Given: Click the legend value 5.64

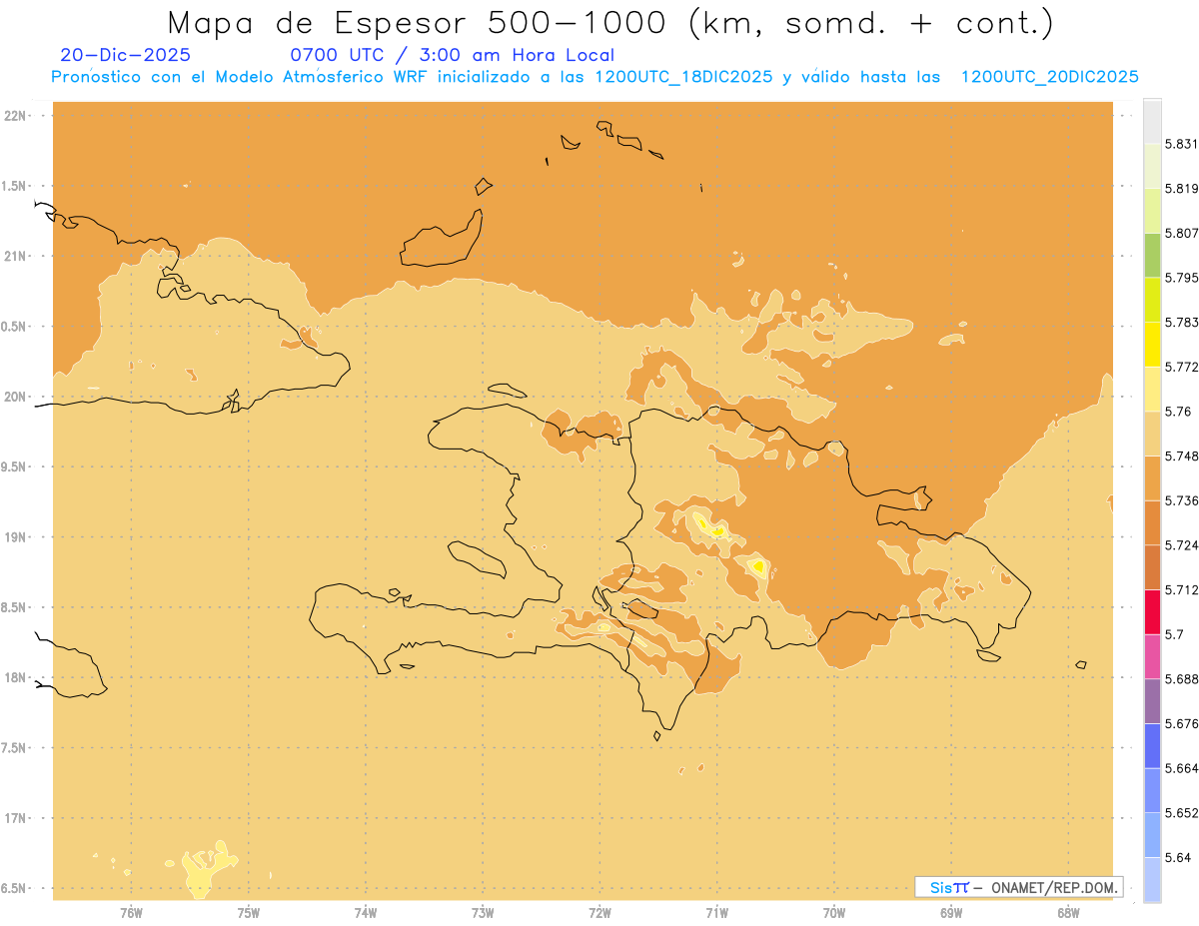Looking at the screenshot, I should pos(1178,857).
